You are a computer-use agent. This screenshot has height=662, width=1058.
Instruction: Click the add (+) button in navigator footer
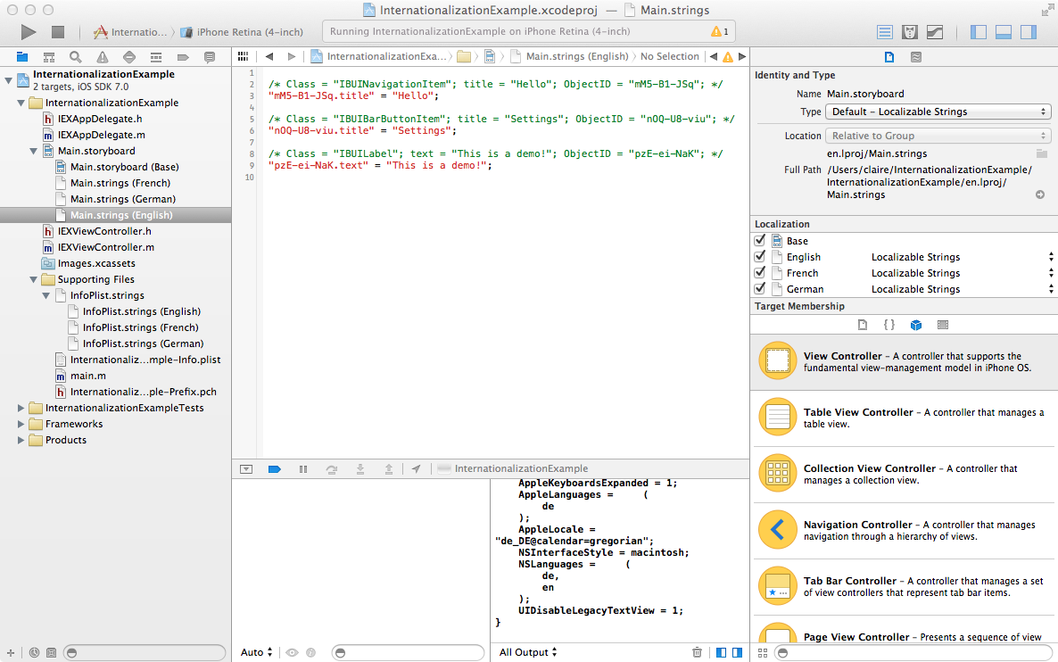coord(10,652)
